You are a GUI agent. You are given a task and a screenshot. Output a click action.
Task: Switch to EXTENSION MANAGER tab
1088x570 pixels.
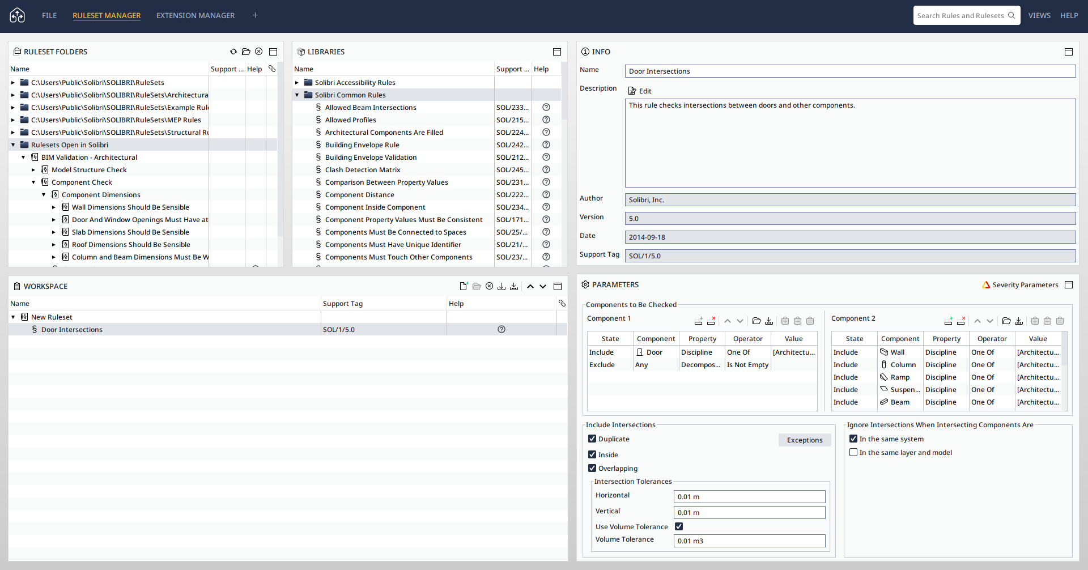[x=195, y=16]
